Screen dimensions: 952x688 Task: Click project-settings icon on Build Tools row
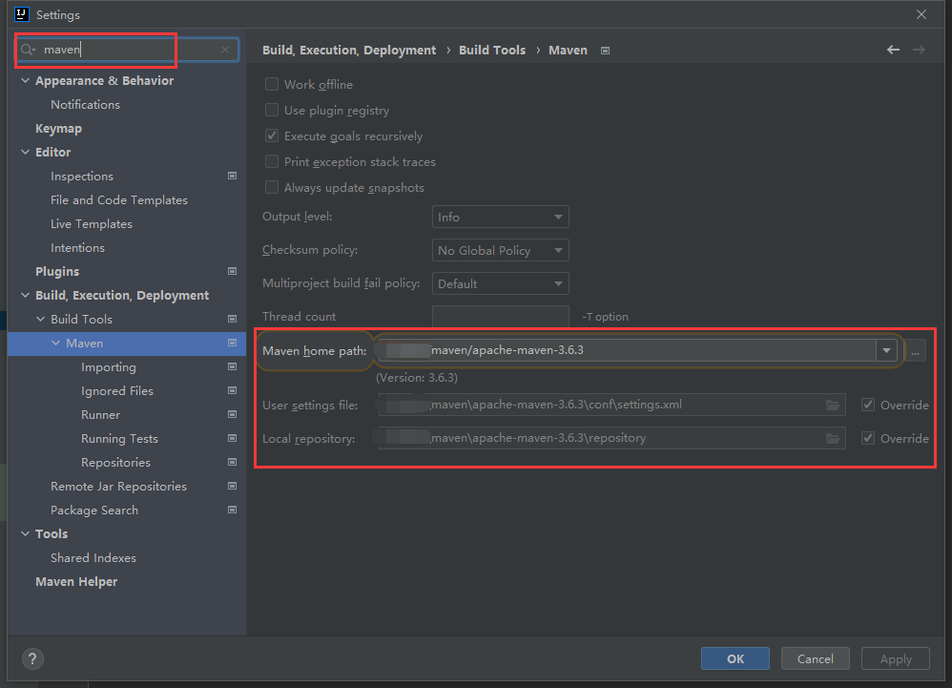tap(232, 319)
